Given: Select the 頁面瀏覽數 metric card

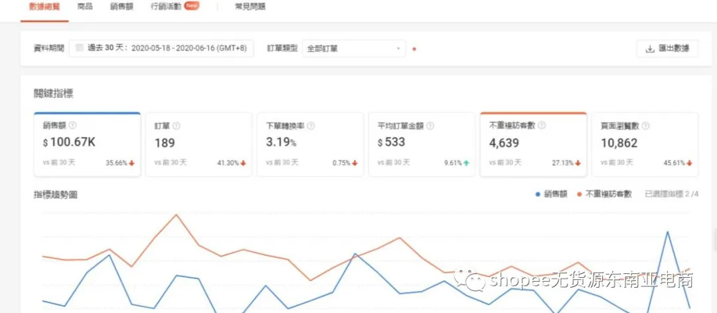Looking at the screenshot, I should pyautogui.click(x=645, y=144).
